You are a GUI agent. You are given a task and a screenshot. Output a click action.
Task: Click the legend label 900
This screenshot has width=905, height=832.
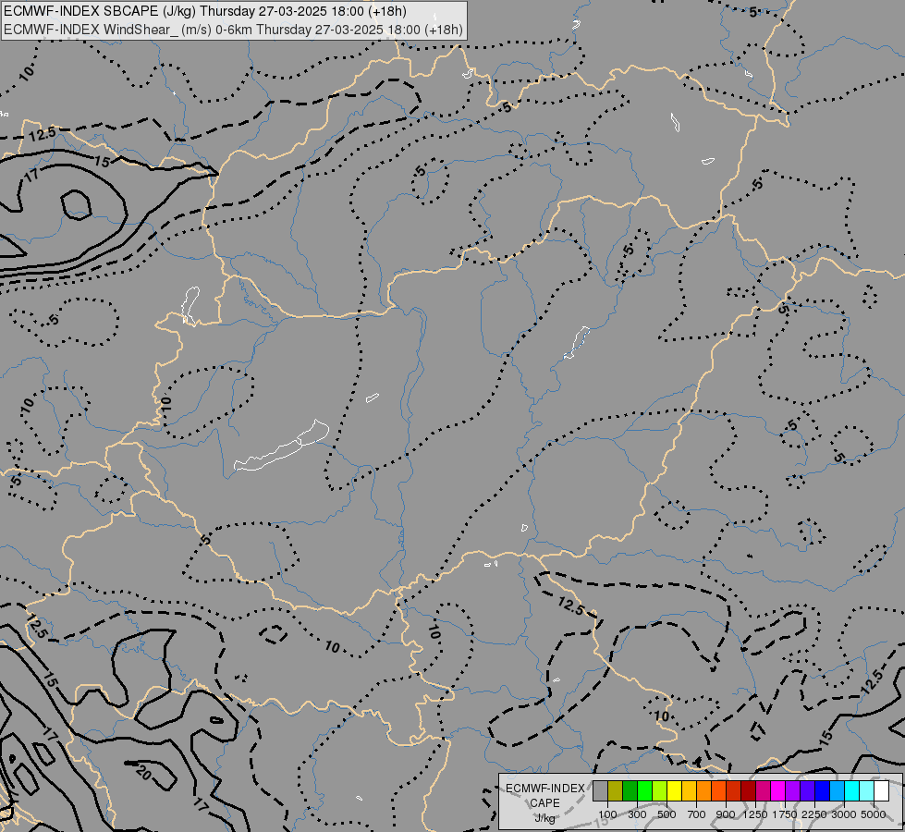(x=726, y=814)
